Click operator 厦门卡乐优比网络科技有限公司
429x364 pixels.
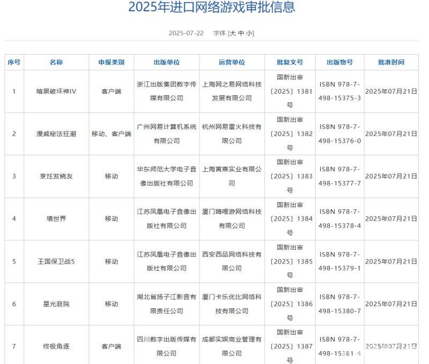point(232,304)
